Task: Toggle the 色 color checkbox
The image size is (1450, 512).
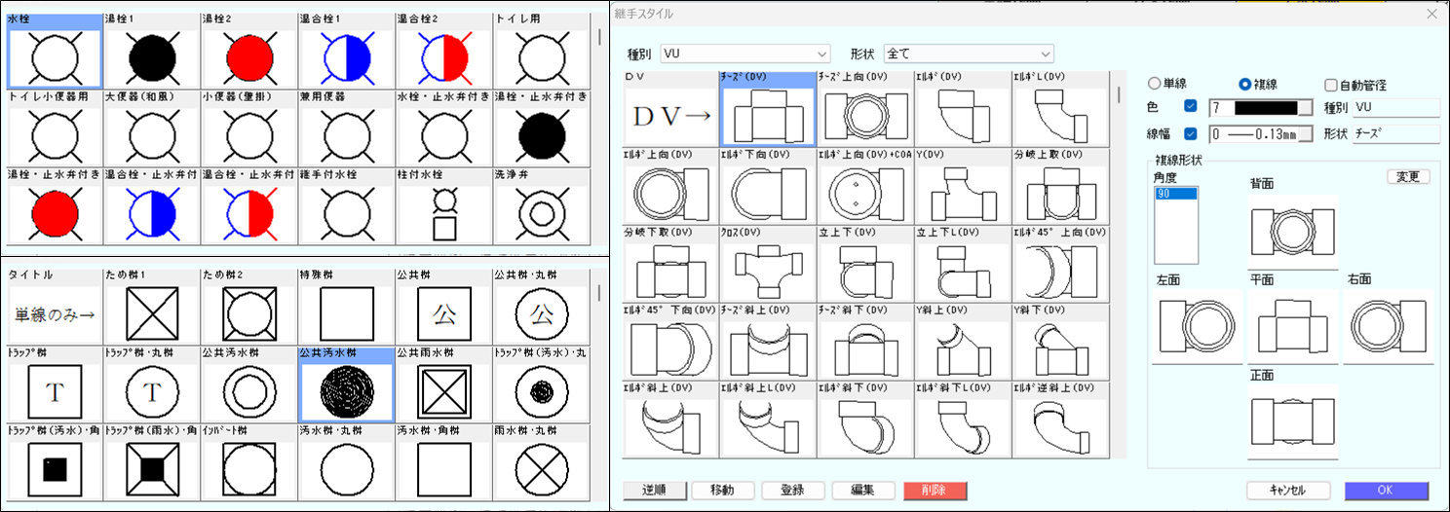Action: pyautogui.click(x=1190, y=107)
